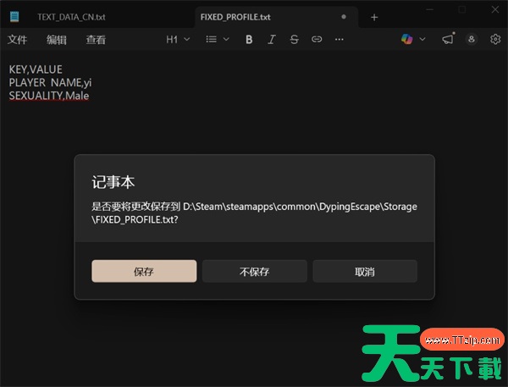Screen dimensions: 508x387
Task: Open the 编辑 menu
Action: [57, 40]
